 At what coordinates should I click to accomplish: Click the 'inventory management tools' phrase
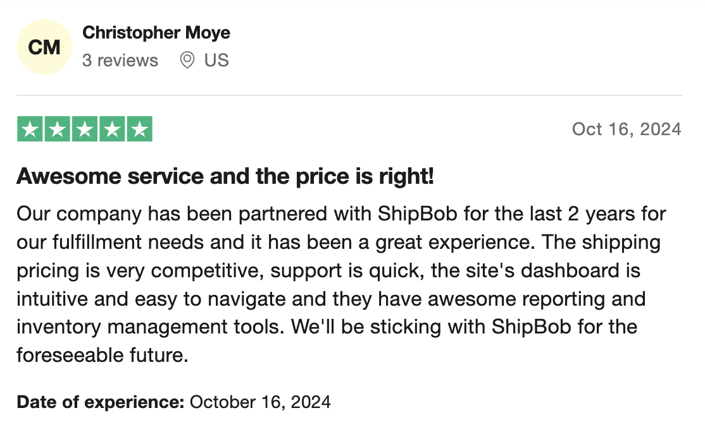coord(150,327)
